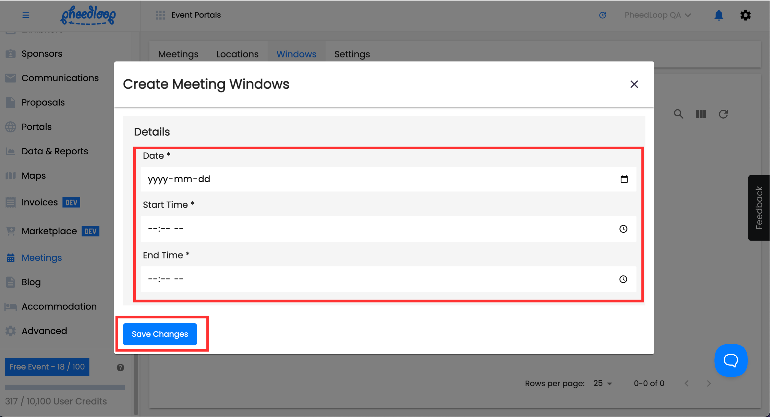Screen dimensions: 770x417
Task: Open the calendar picker in Date field
Action: [624, 179]
